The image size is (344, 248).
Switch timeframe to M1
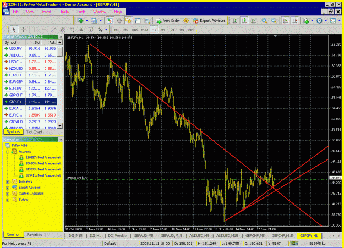pos(116,30)
